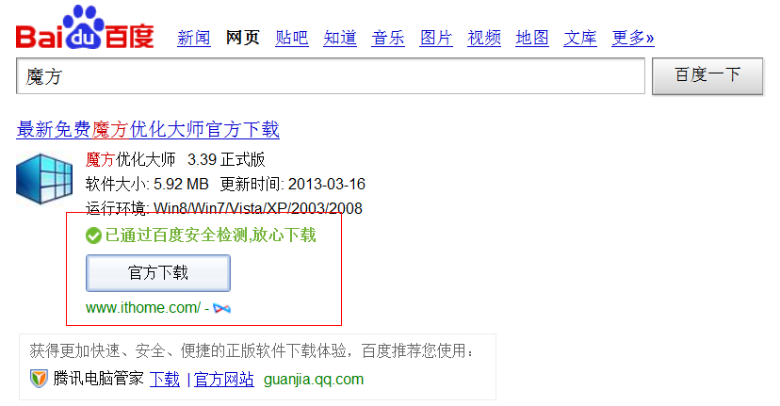This screenshot has width=780, height=406.
Task: Open the 新闻 tab
Action: [x=194, y=38]
